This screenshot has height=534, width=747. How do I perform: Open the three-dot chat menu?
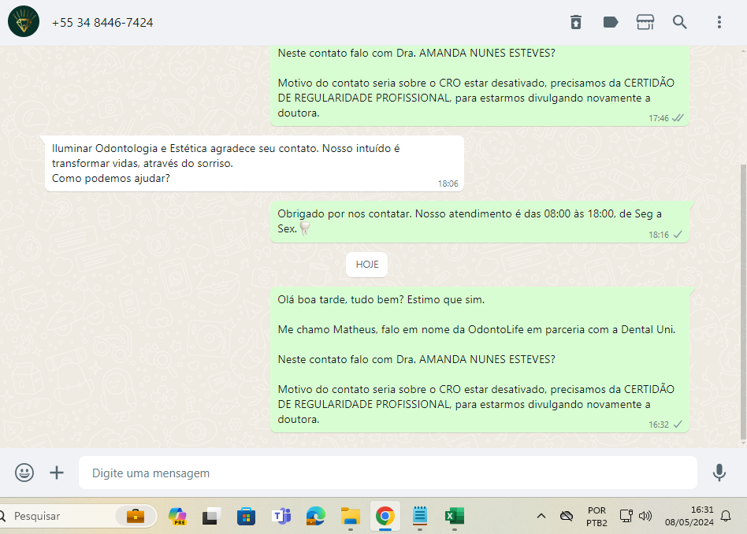point(719,22)
